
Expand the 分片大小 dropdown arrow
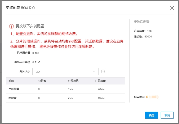[94, 71]
